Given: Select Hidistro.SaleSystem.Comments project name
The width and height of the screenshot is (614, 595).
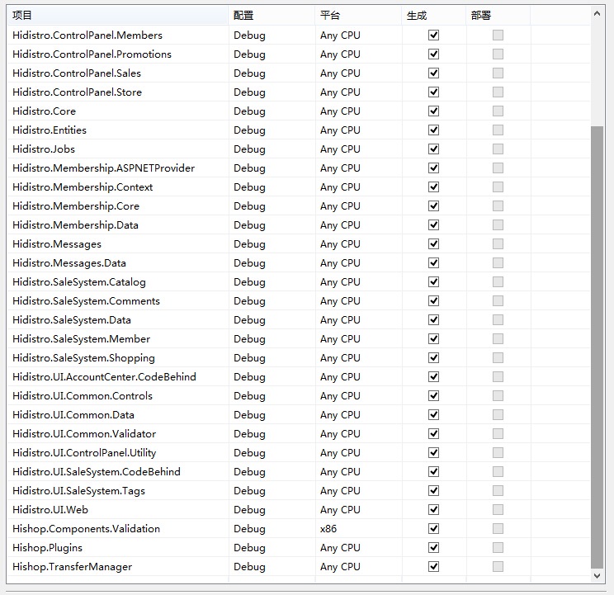Looking at the screenshot, I should point(86,301).
